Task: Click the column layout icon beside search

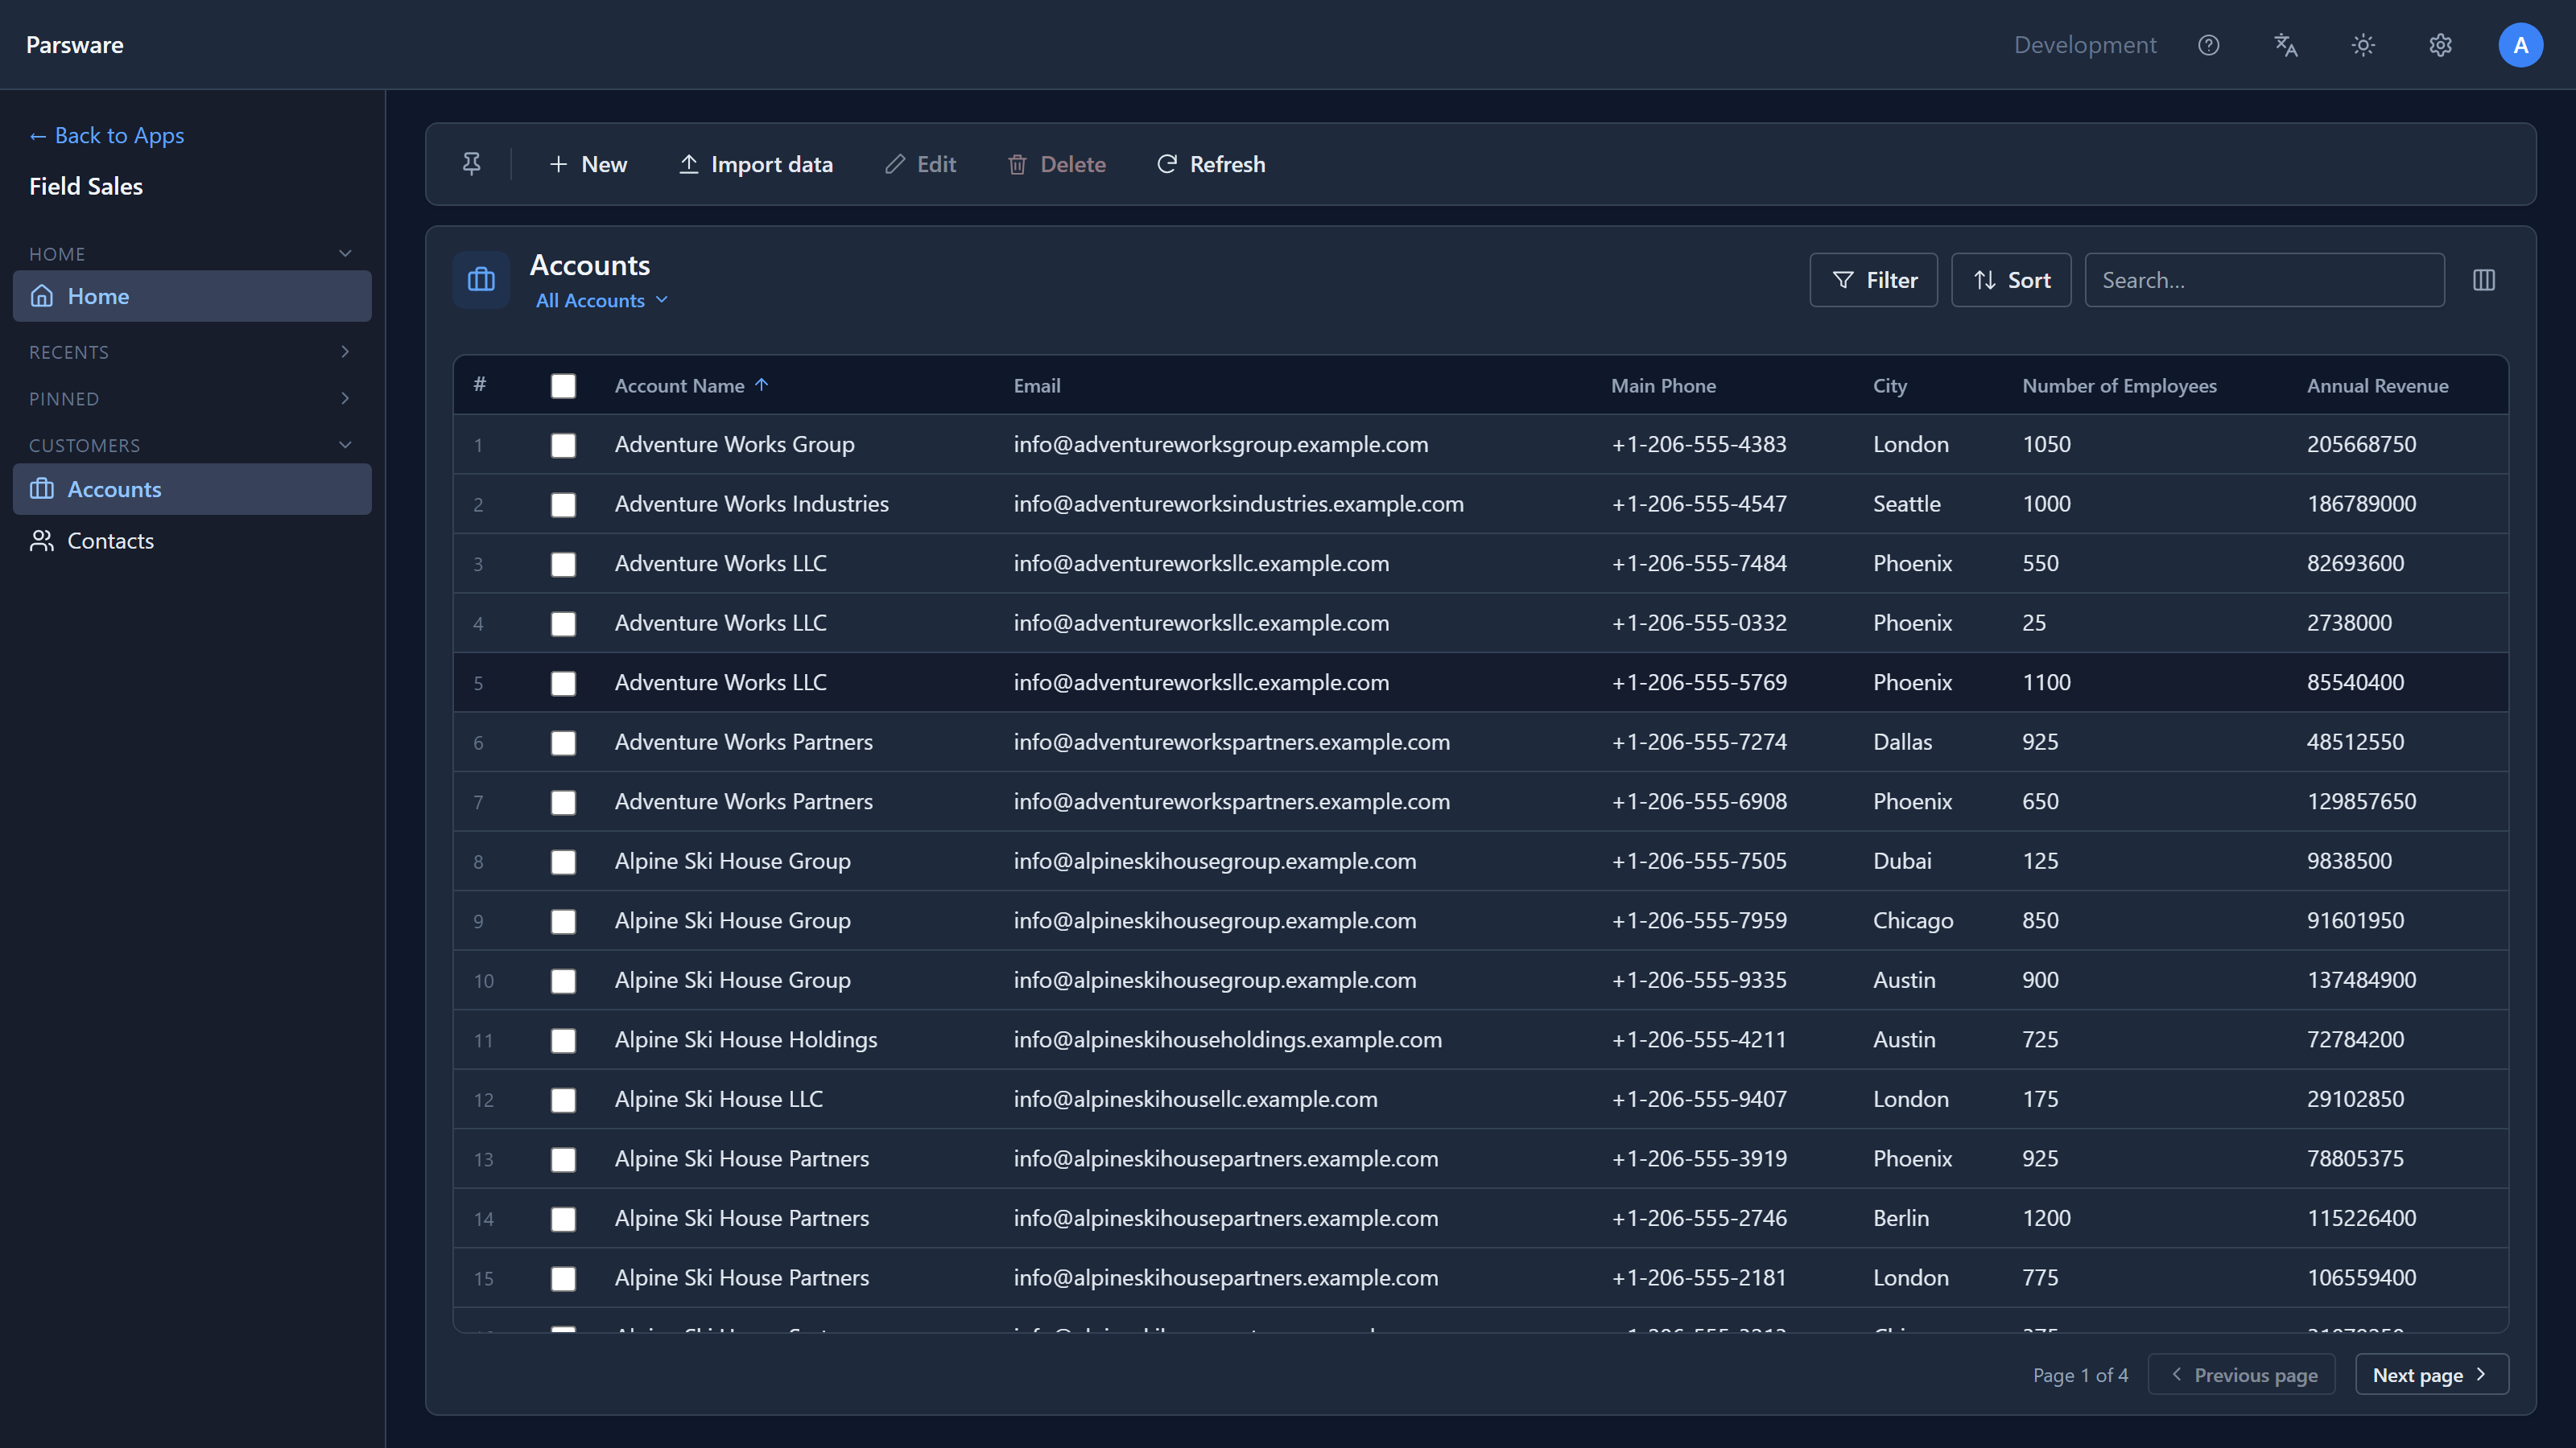Action: (2484, 280)
